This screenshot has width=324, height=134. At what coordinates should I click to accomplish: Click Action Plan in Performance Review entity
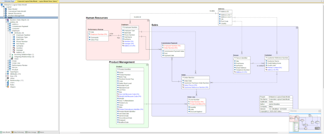pos(94,40)
